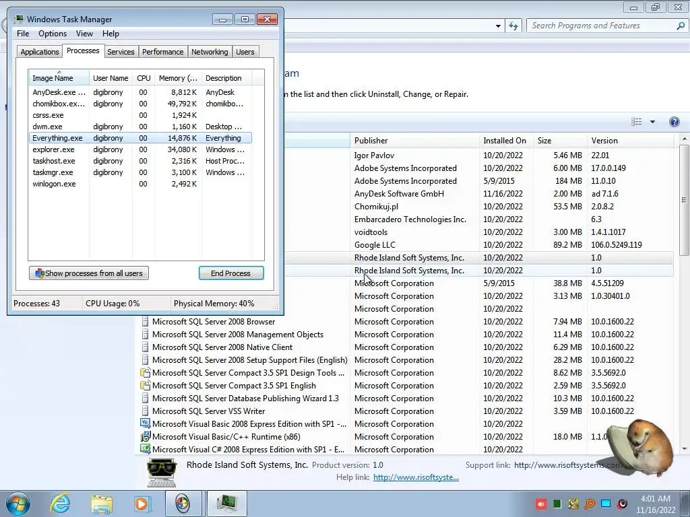The width and height of the screenshot is (690, 517).
Task: Open the address bar history dropdown arrow
Action: [498, 26]
